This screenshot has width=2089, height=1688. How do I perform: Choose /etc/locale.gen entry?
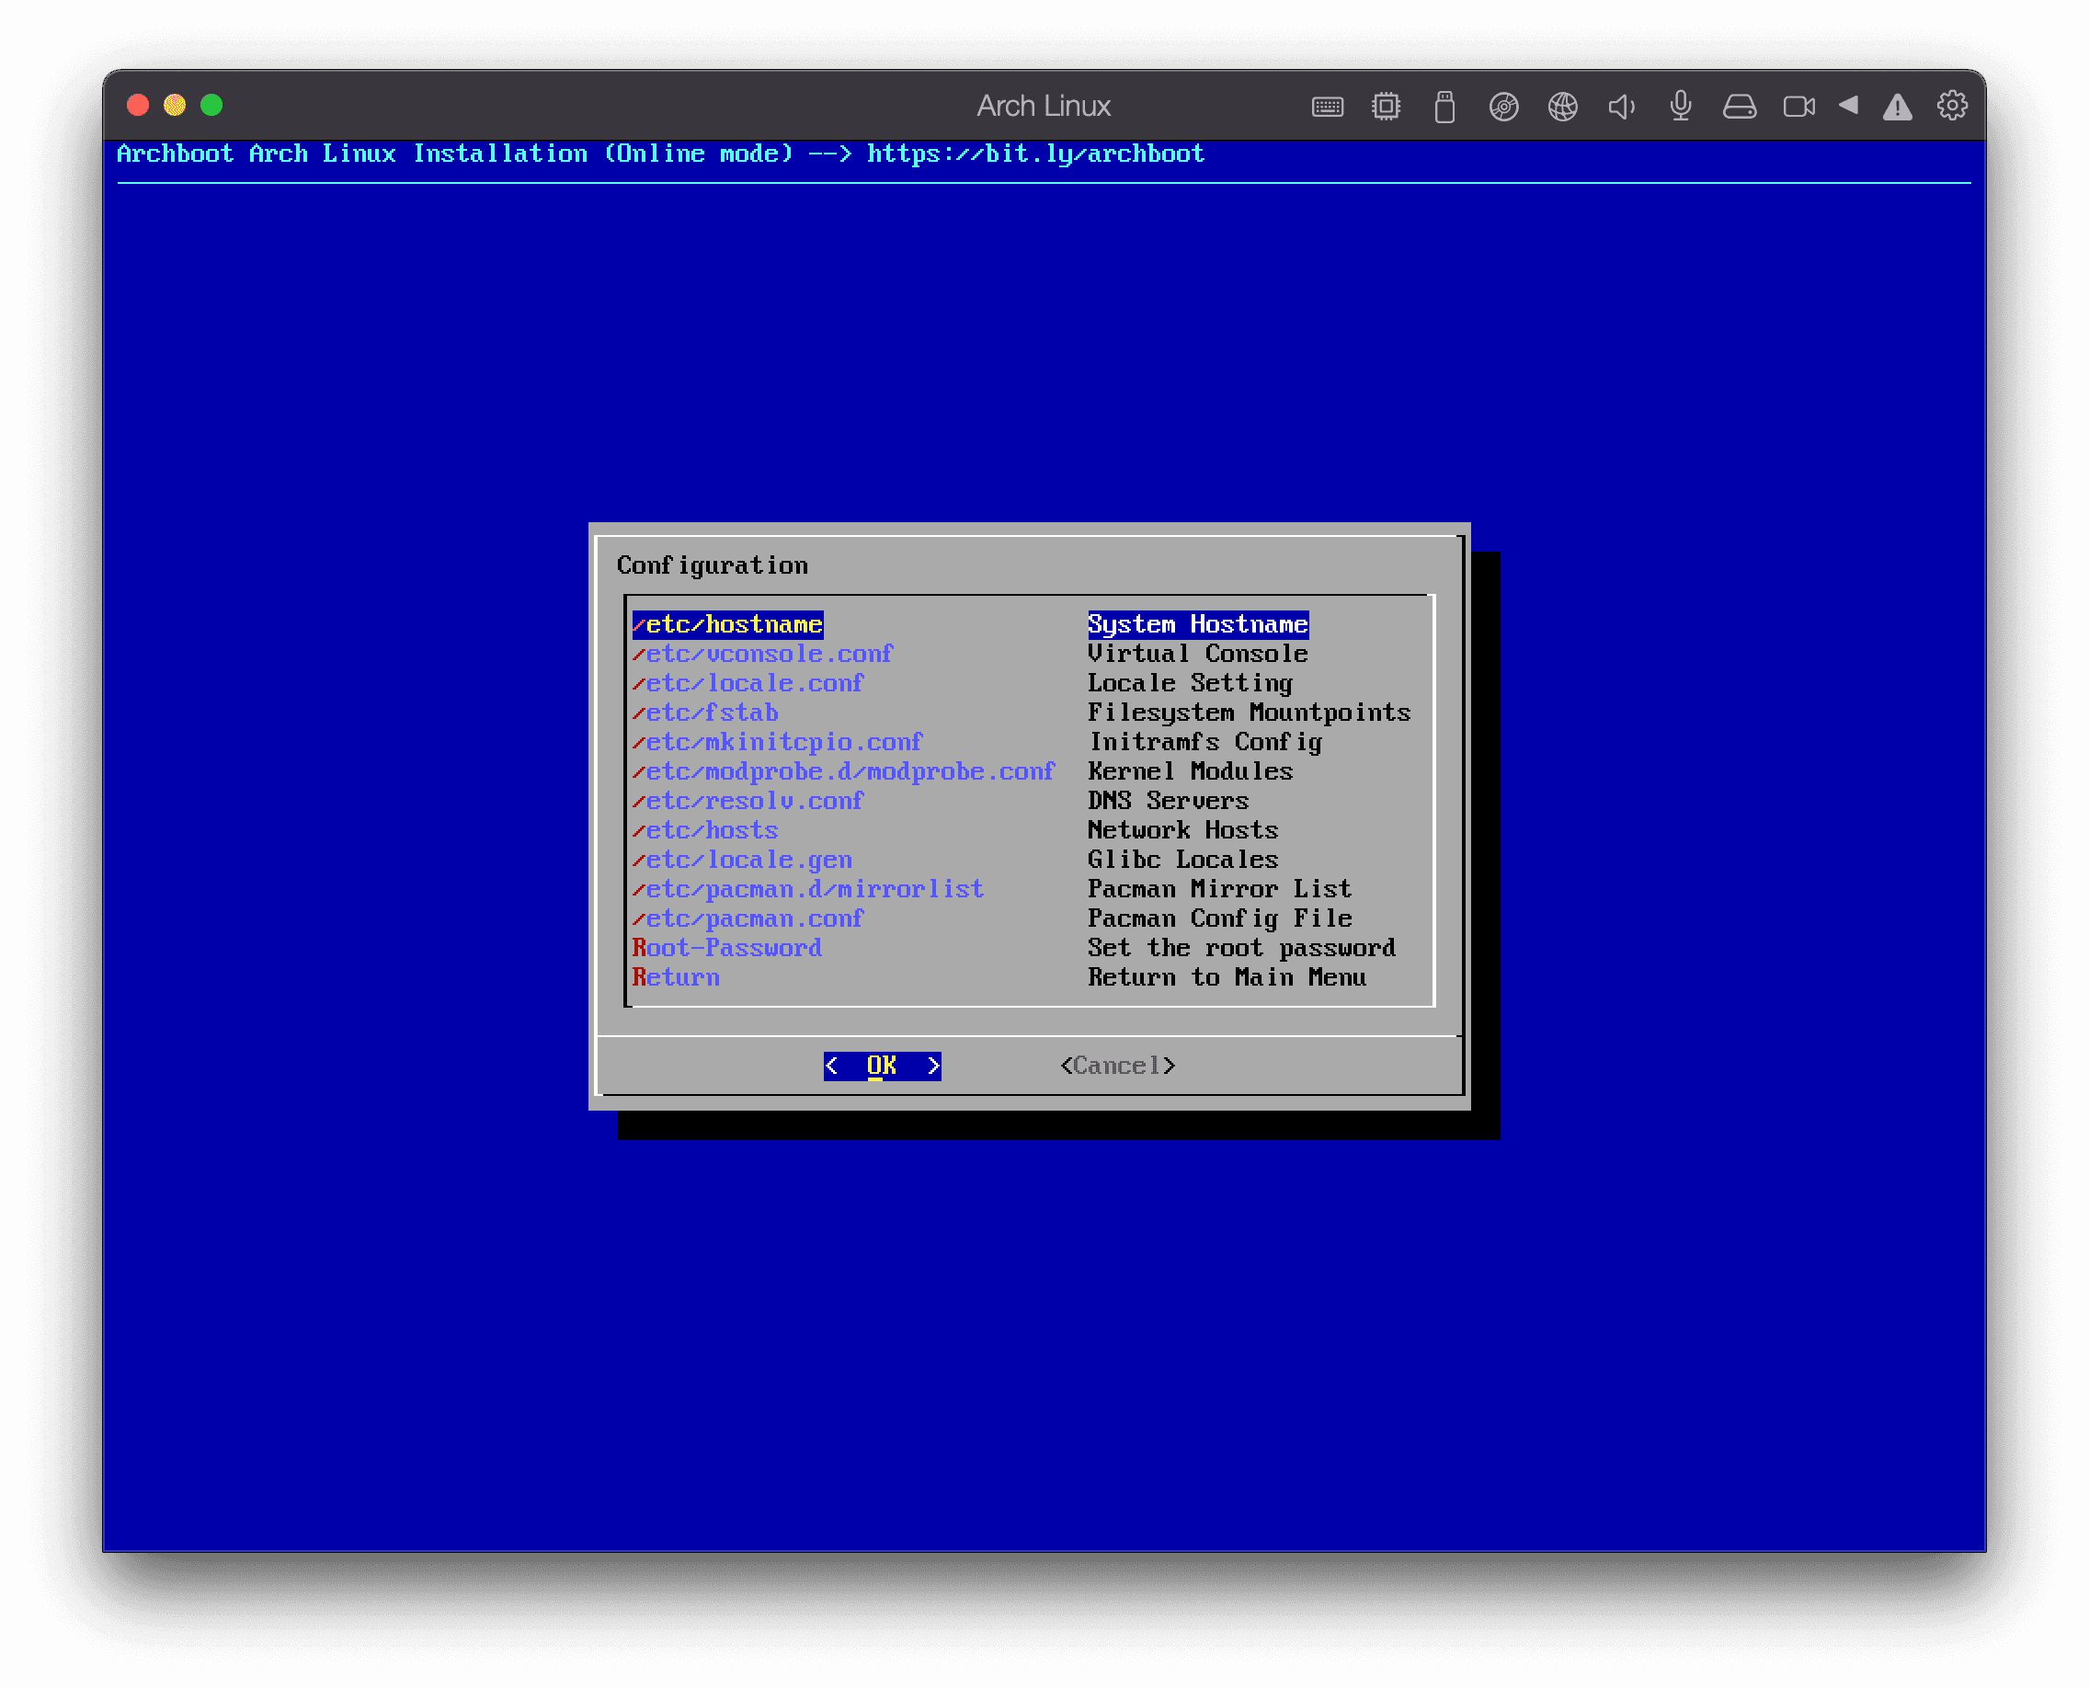(x=742, y=860)
